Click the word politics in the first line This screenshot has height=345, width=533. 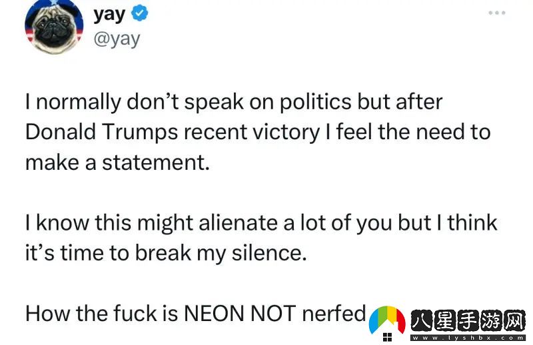click(315, 103)
